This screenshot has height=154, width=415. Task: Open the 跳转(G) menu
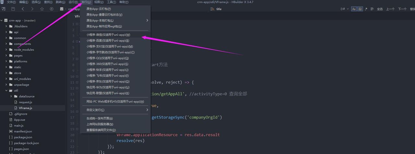[x=60, y=2]
